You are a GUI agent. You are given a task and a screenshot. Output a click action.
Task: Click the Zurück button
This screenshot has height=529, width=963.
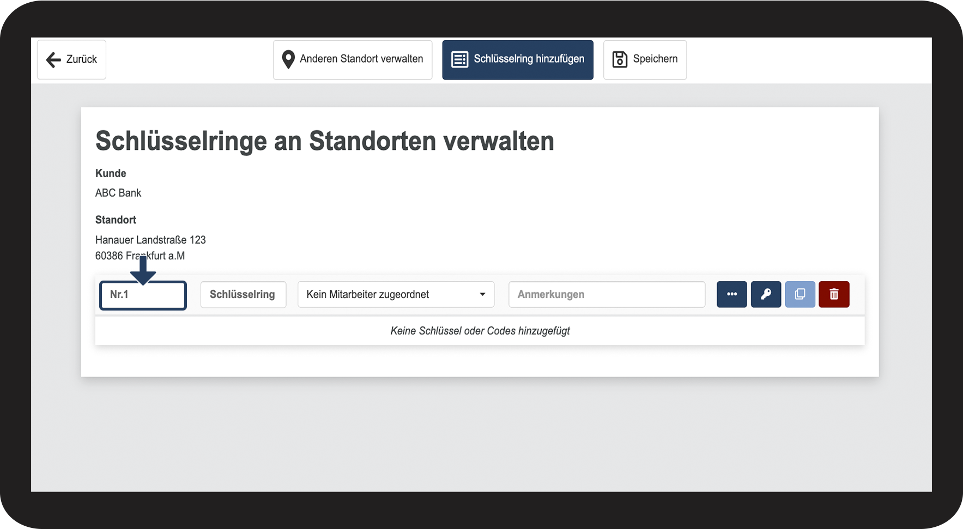tap(71, 59)
